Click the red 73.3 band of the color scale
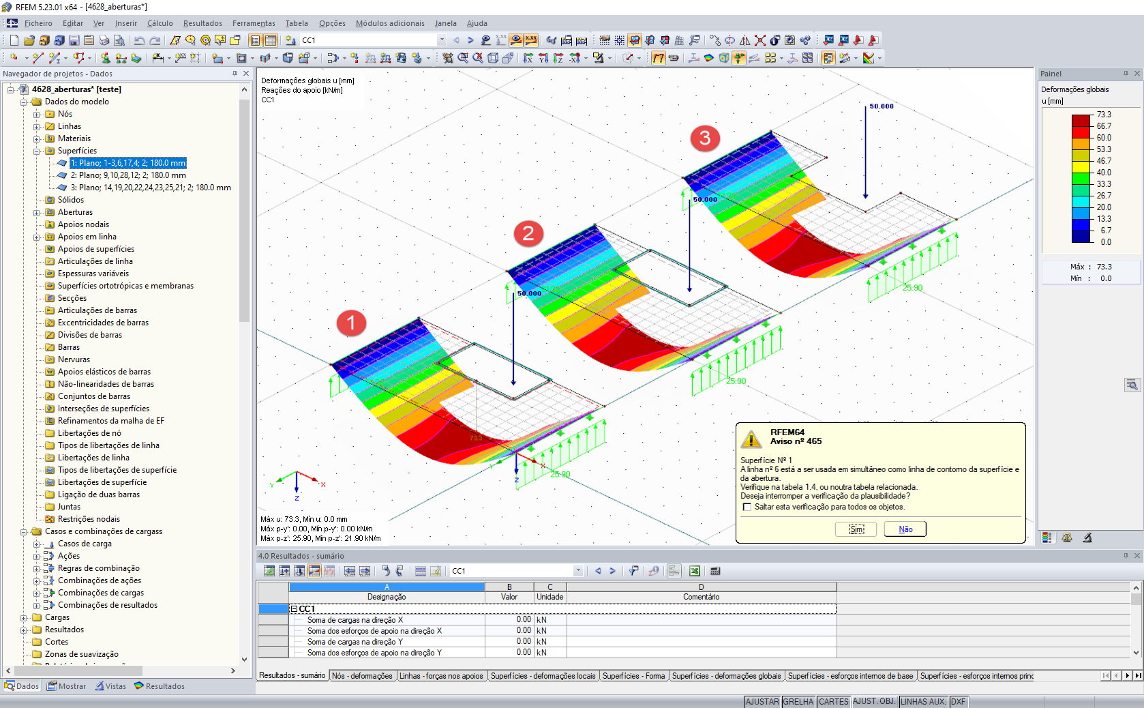Screen dimensions: 1144x708 (1081, 121)
